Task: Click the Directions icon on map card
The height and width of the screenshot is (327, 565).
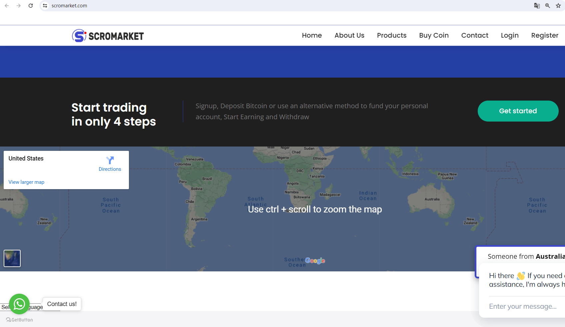Action: pos(110,161)
